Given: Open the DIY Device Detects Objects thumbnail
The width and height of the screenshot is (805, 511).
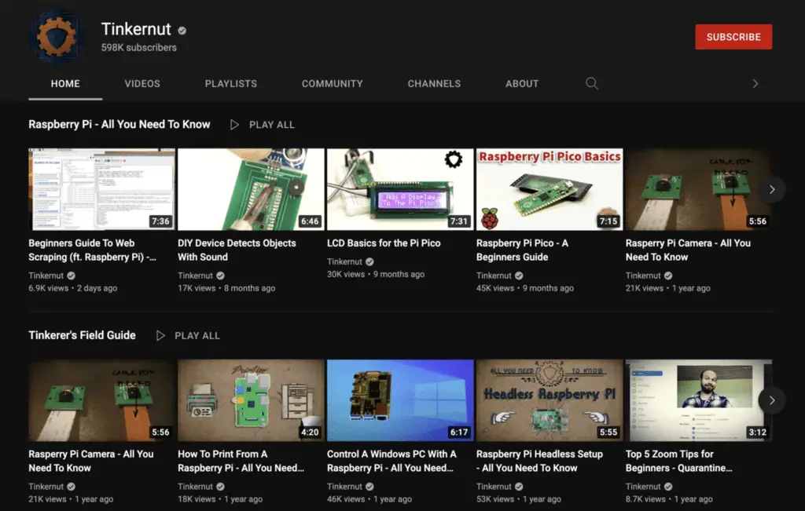Looking at the screenshot, I should point(251,190).
